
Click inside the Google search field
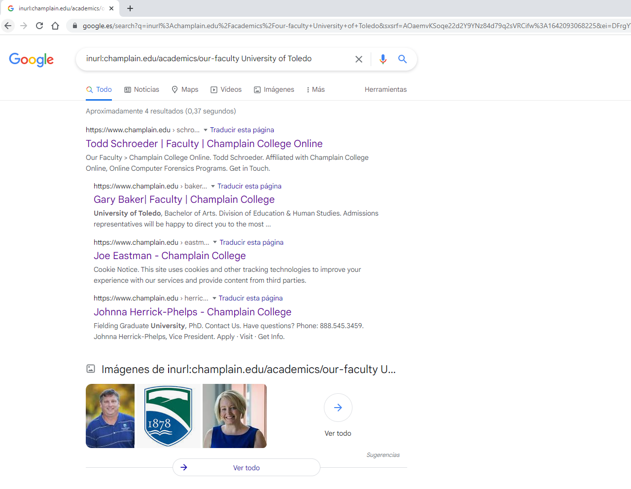point(217,59)
